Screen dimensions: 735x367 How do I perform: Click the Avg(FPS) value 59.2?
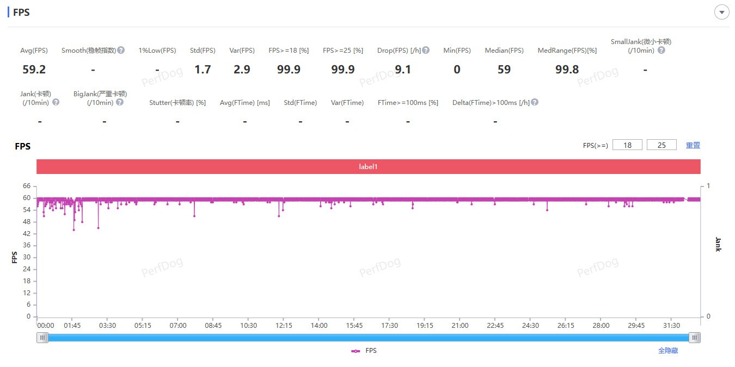pos(34,70)
